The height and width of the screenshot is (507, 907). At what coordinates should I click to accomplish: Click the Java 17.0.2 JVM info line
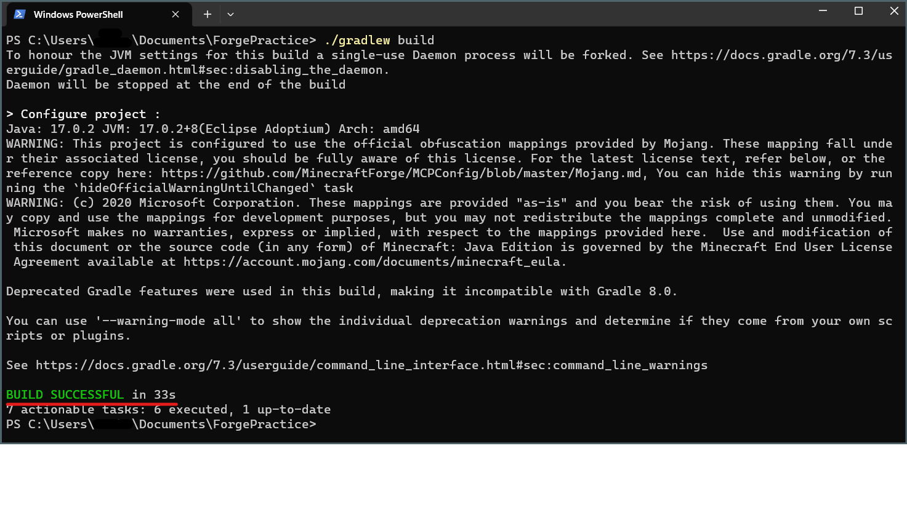(x=213, y=129)
